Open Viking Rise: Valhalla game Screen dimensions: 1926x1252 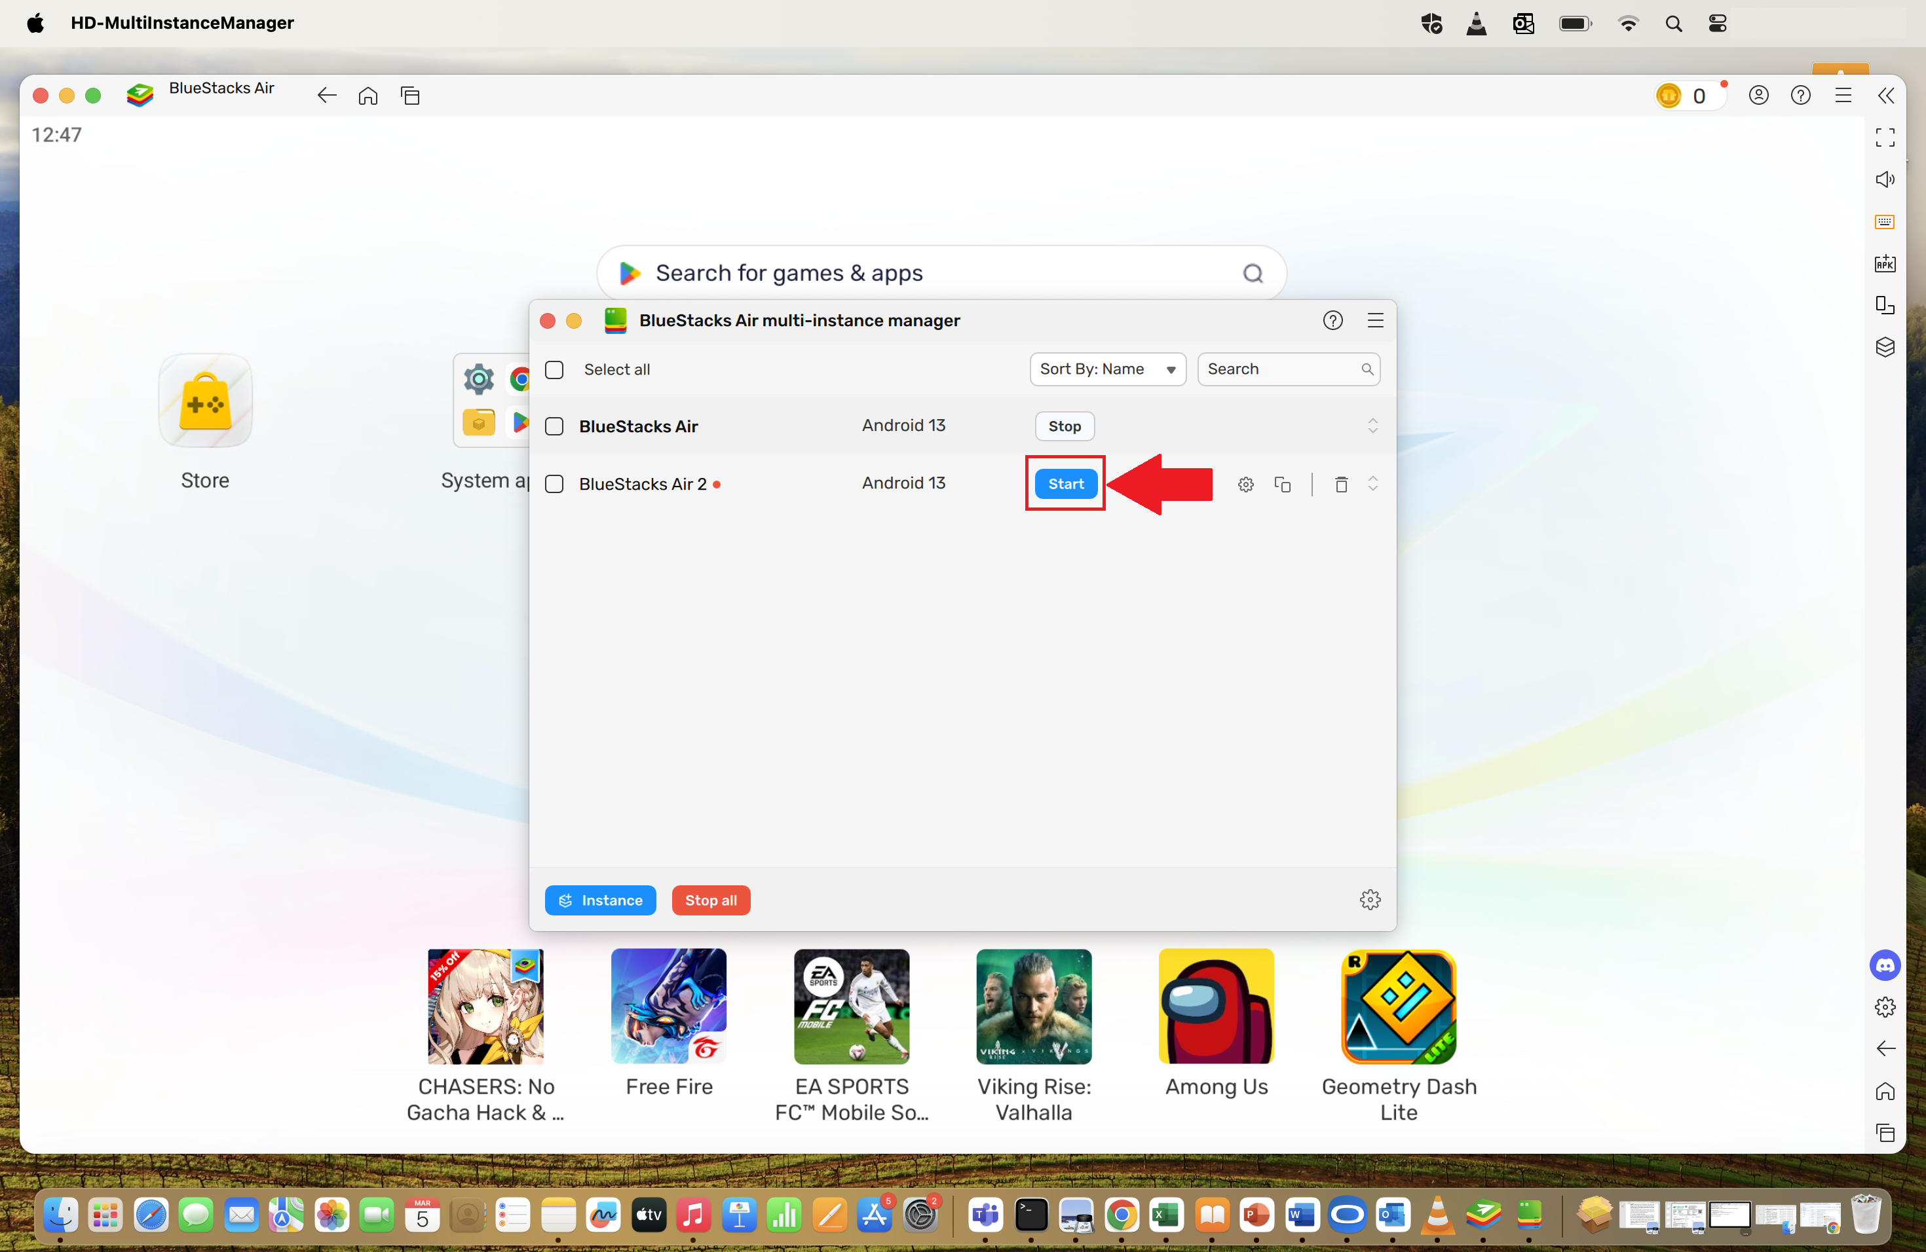[1033, 1007]
